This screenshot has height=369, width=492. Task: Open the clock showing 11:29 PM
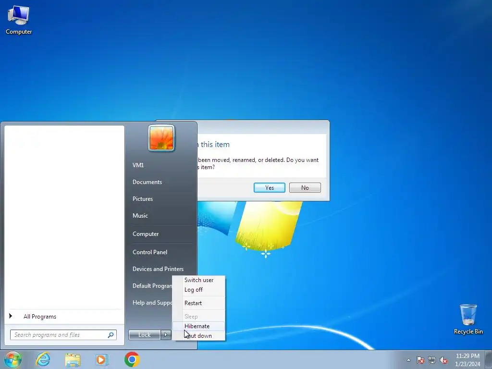point(467,359)
